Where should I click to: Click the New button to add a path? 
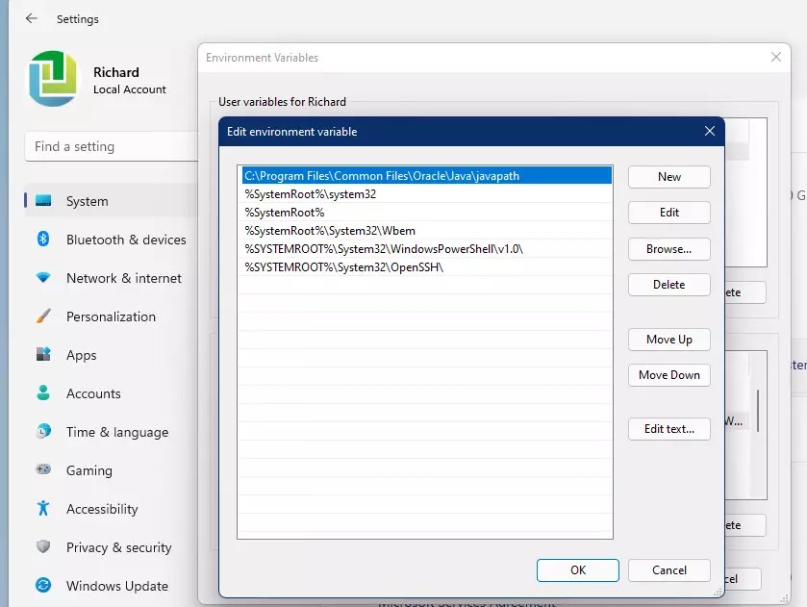[668, 177]
